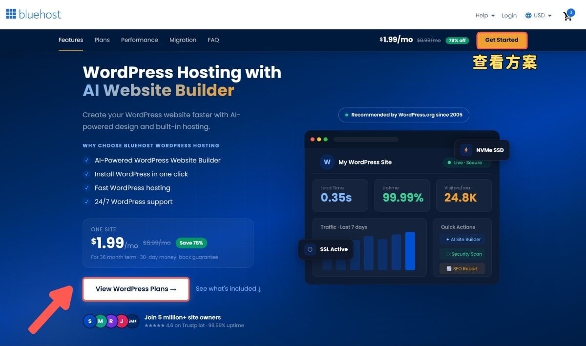Viewport: 586px width, 346px height.
Task: Click the 5M+ avatar circle
Action: [x=133, y=321]
